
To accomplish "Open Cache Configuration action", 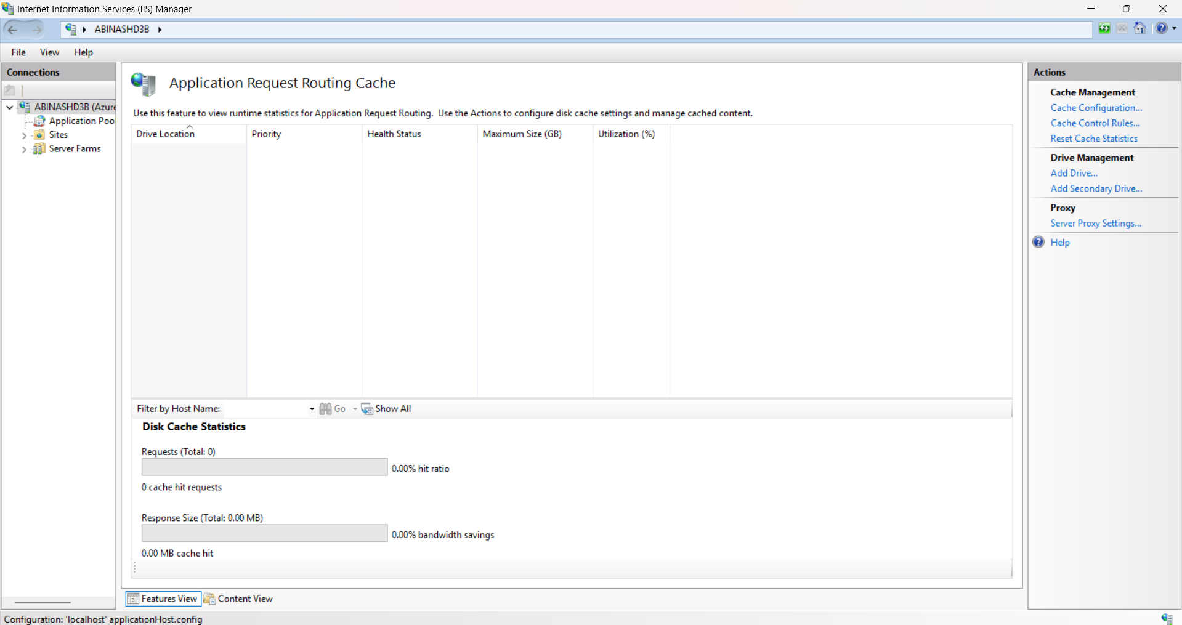I will pyautogui.click(x=1096, y=108).
